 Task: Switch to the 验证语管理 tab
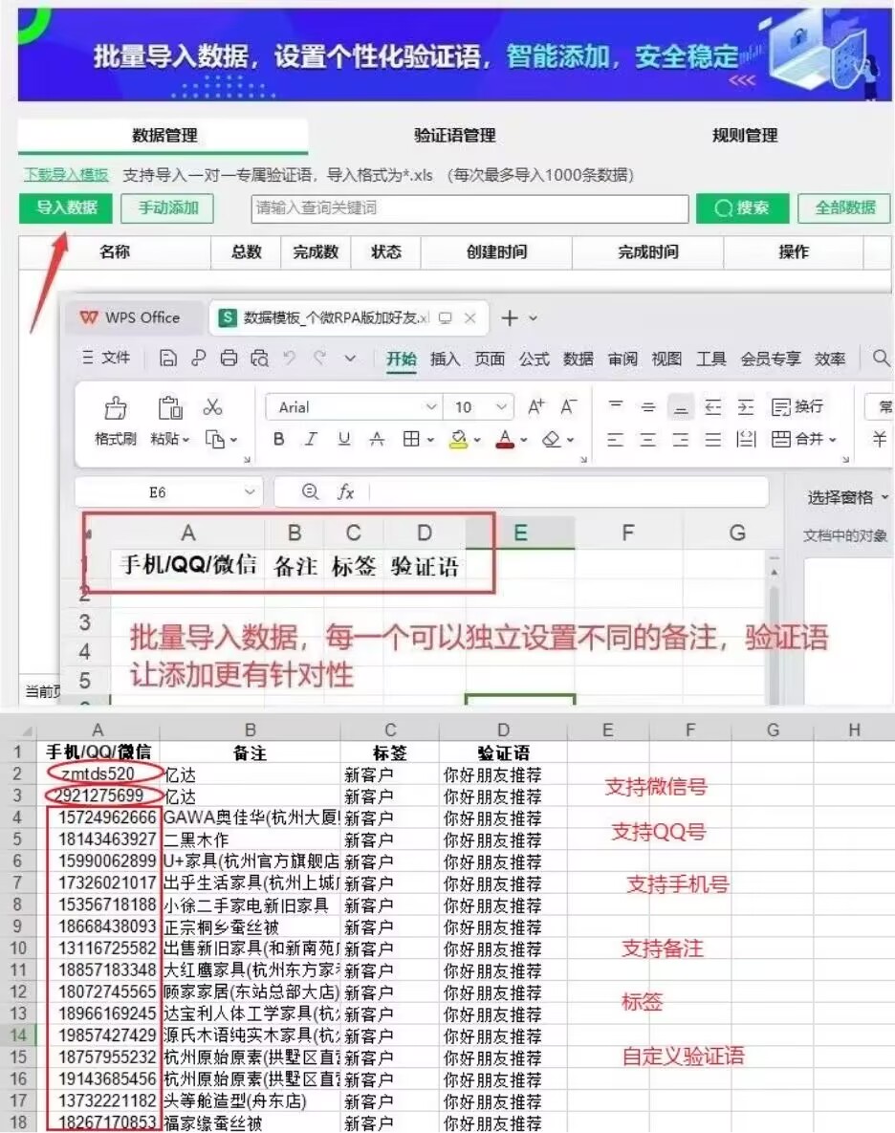(455, 136)
